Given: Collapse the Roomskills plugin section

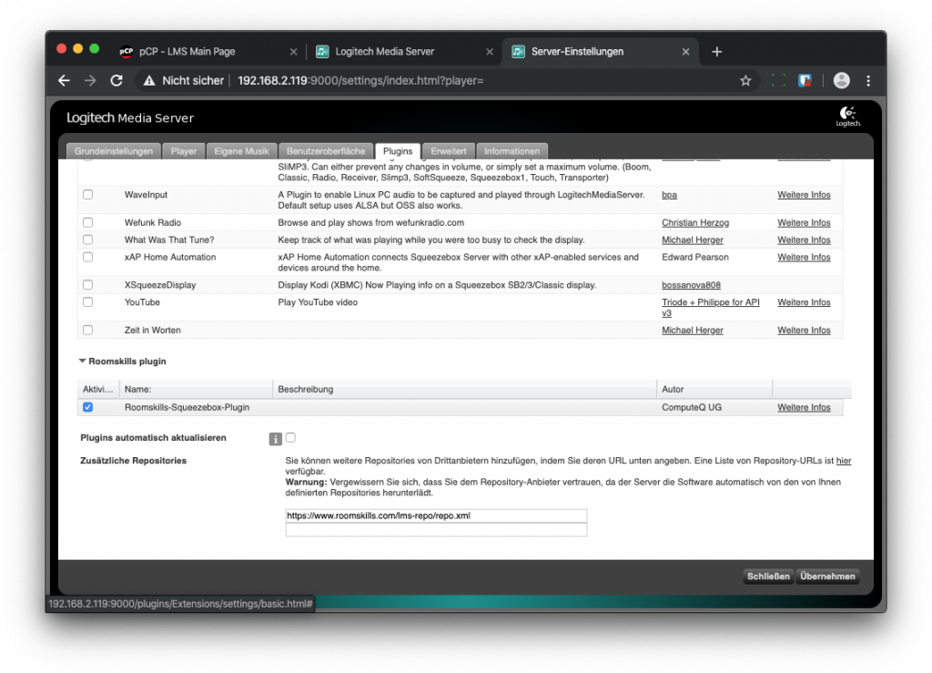Looking at the screenshot, I should point(83,361).
